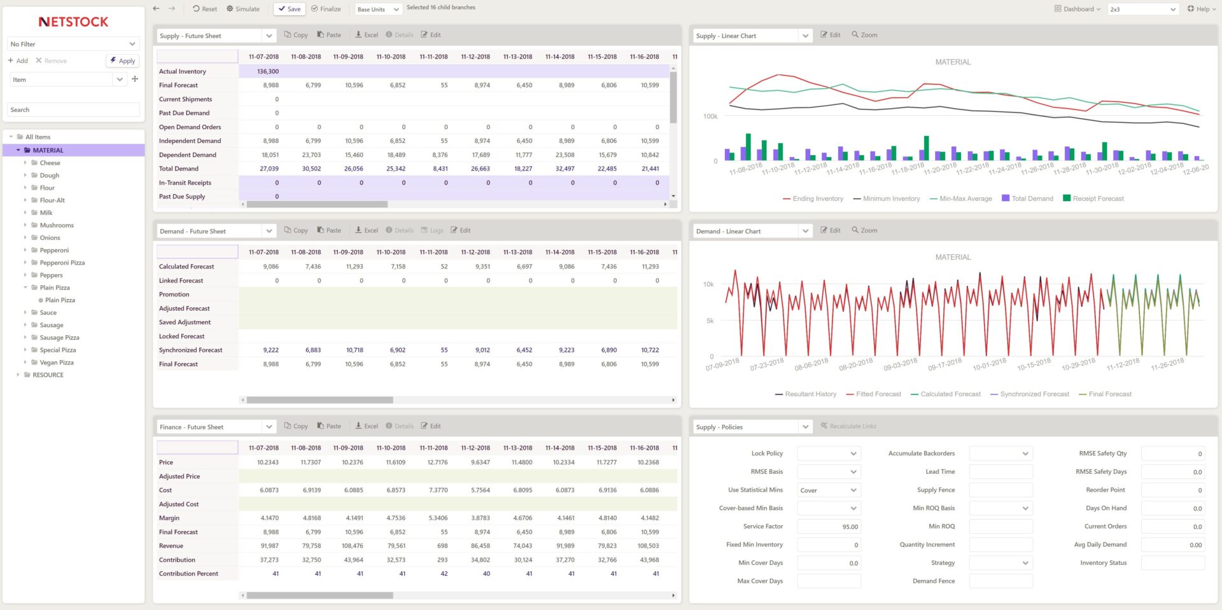Click Finalize in the top toolbar

tap(326, 9)
